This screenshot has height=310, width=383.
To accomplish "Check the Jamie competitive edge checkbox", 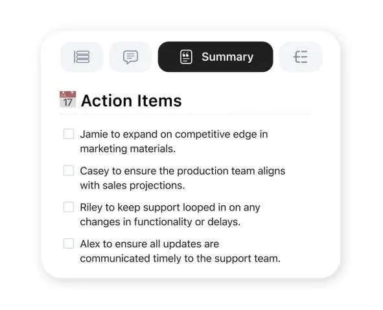I will (x=69, y=134).
